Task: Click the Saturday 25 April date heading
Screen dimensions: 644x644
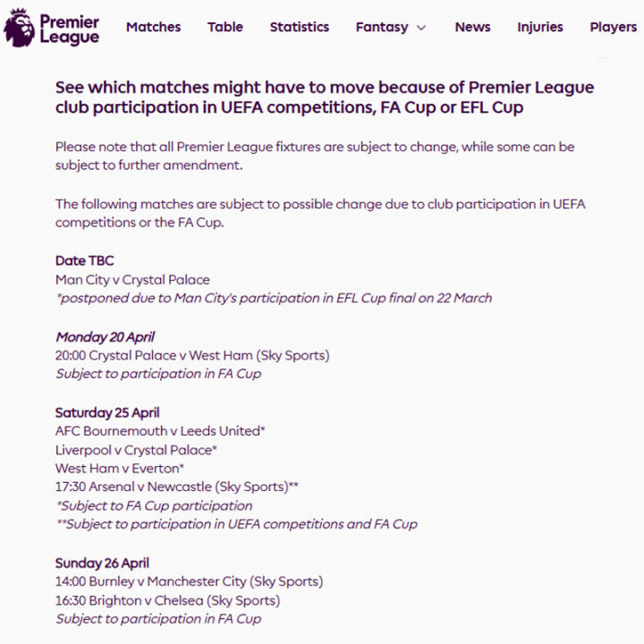Action: click(107, 412)
